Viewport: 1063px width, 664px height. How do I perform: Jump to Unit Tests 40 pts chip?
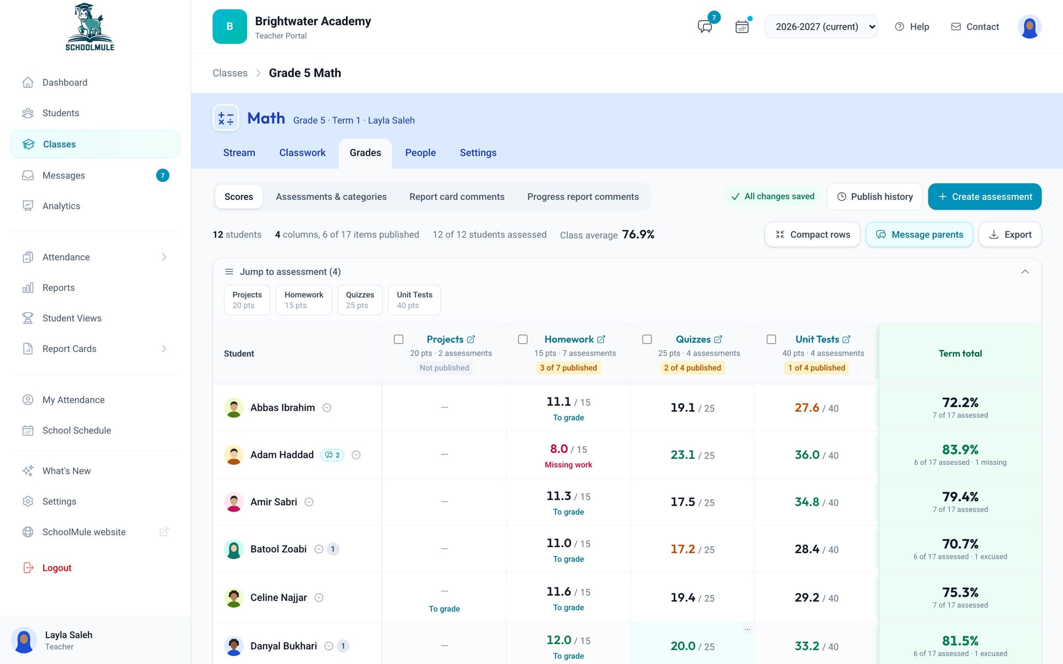(414, 300)
